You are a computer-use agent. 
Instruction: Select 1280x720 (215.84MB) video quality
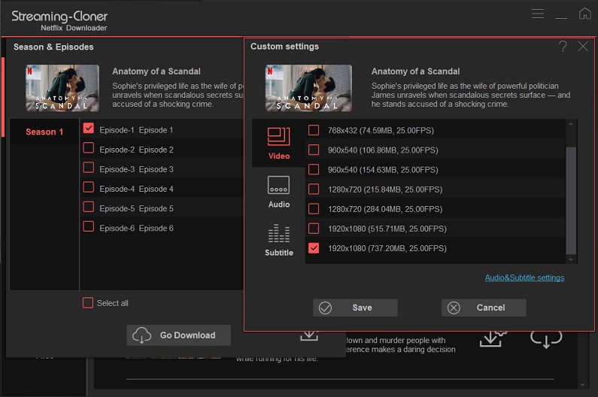[314, 189]
